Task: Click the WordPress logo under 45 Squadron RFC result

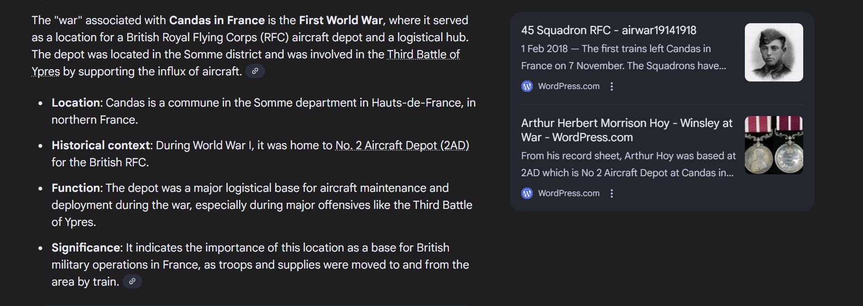Action: [x=527, y=86]
